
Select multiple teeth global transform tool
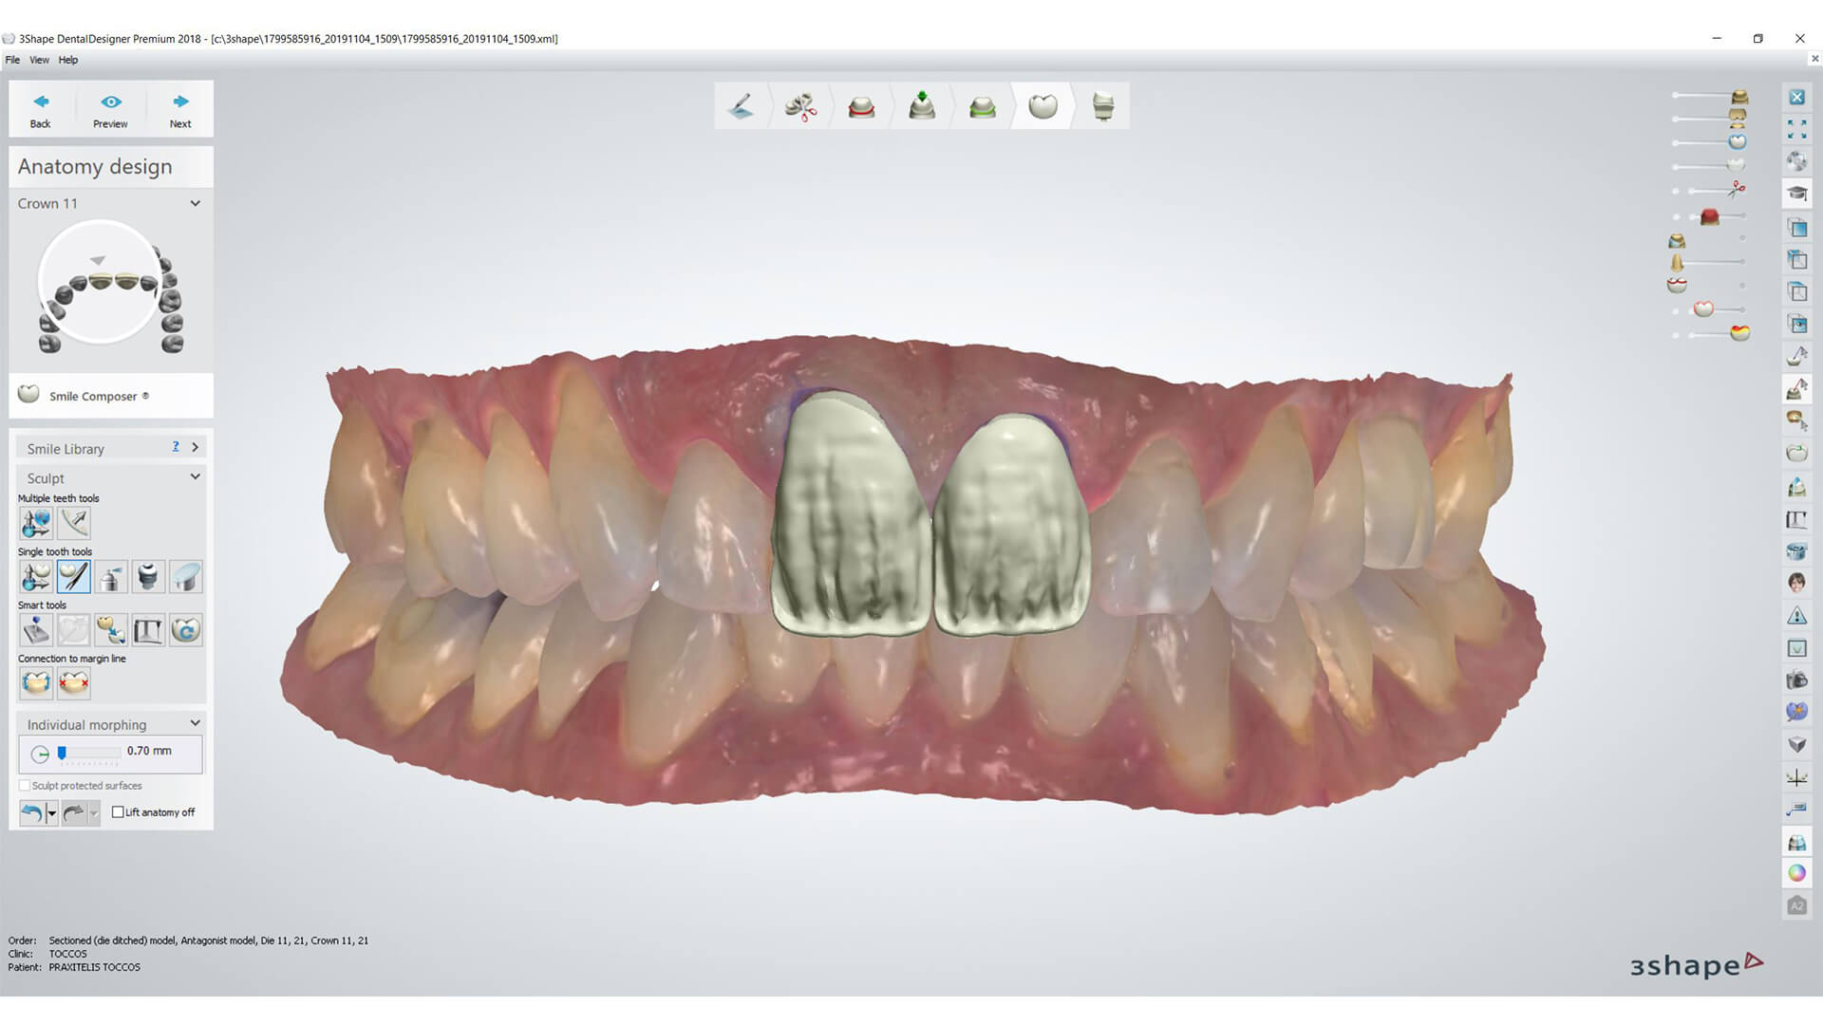(x=36, y=523)
